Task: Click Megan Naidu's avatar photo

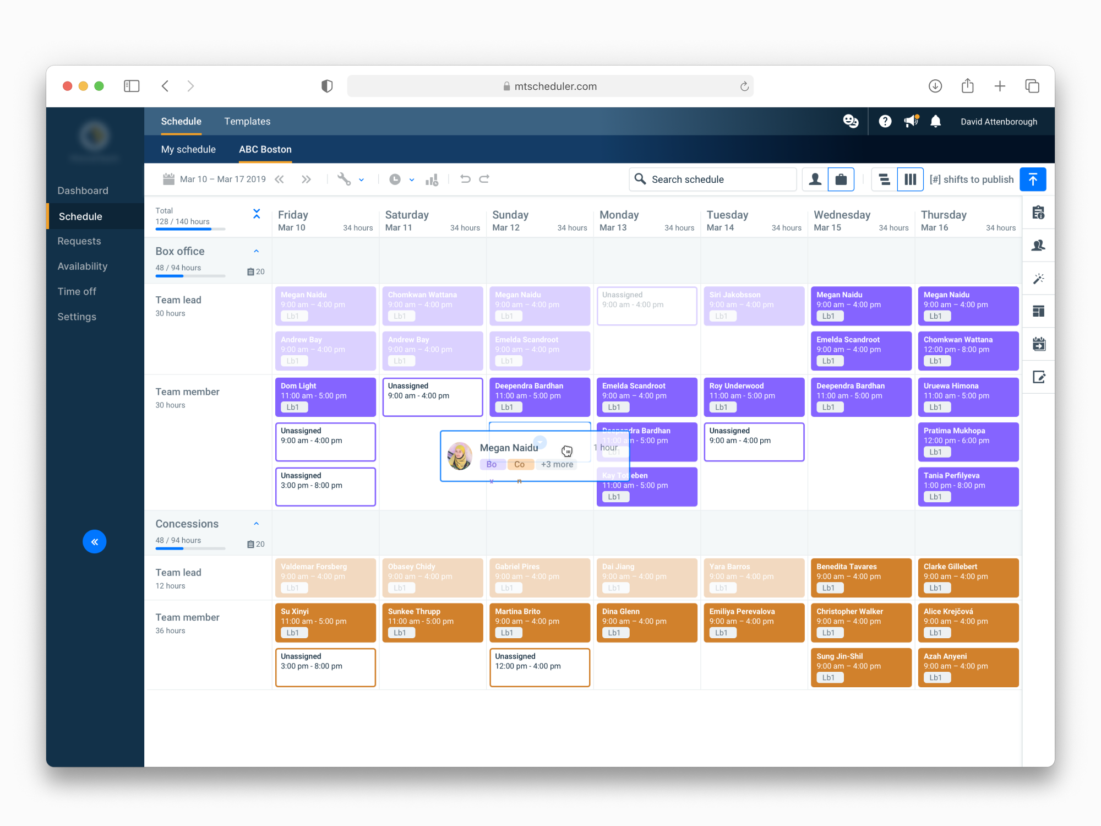Action: (460, 456)
